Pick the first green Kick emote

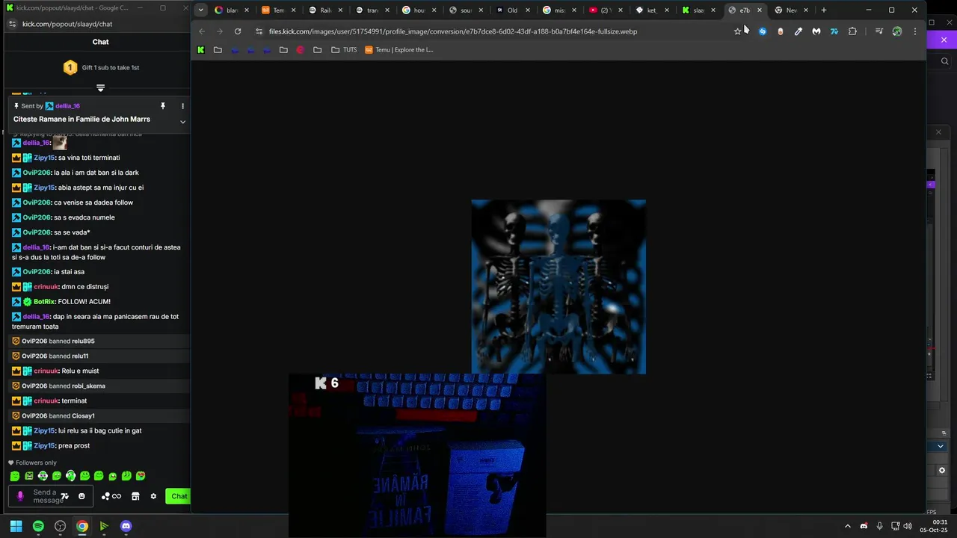[x=15, y=476]
